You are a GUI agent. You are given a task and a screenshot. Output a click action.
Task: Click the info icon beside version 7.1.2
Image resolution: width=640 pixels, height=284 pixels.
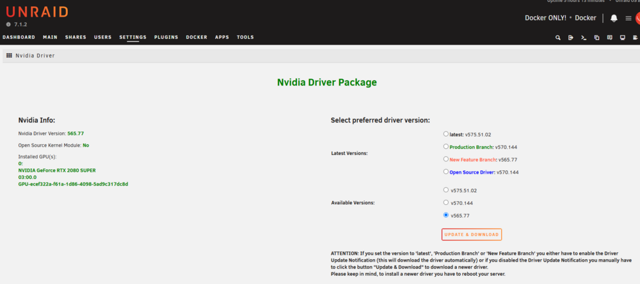tap(8, 24)
